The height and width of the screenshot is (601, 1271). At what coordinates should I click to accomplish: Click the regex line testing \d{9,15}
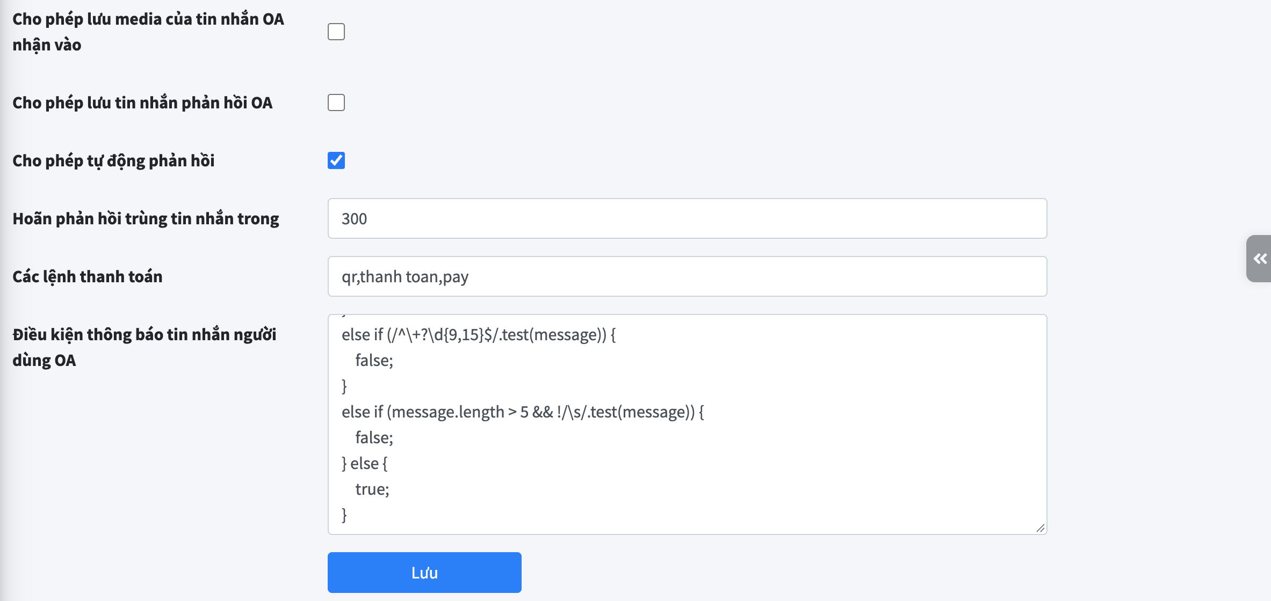click(x=479, y=334)
